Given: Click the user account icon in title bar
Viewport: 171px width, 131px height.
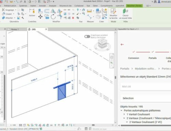Looking at the screenshot, I should coord(159,2).
